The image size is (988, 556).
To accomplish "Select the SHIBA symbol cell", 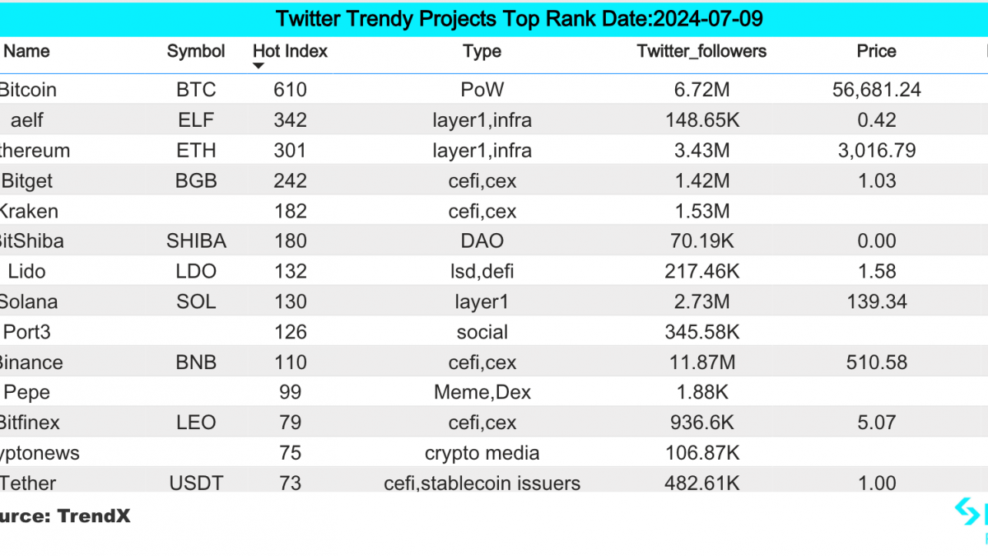I will (x=196, y=241).
